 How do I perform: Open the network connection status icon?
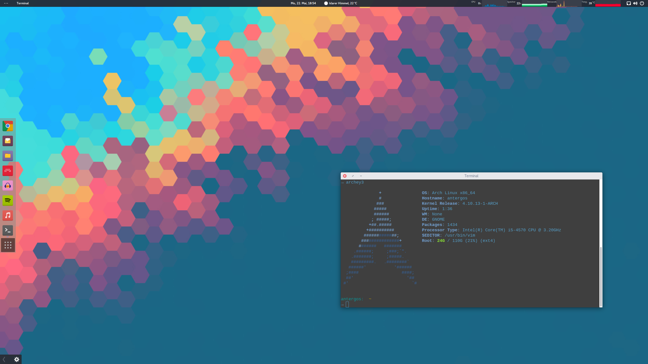[x=629, y=3]
